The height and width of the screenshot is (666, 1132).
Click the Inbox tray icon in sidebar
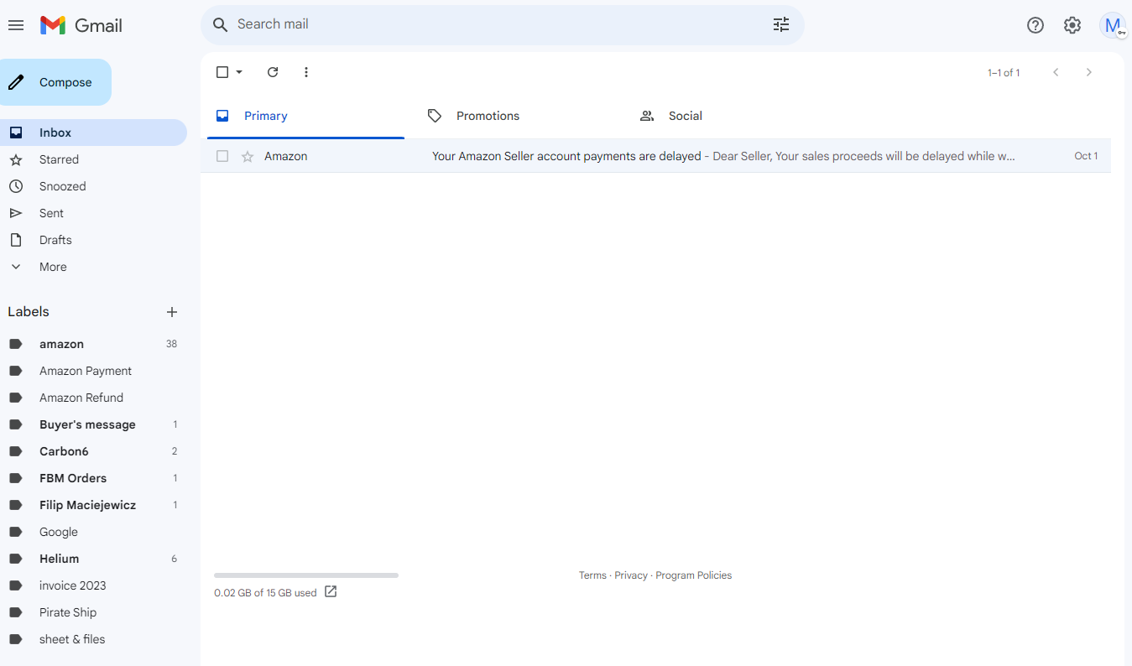(x=15, y=133)
